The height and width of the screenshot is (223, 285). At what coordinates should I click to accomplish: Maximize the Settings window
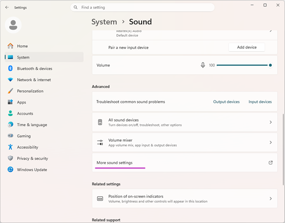(x=265, y=5)
